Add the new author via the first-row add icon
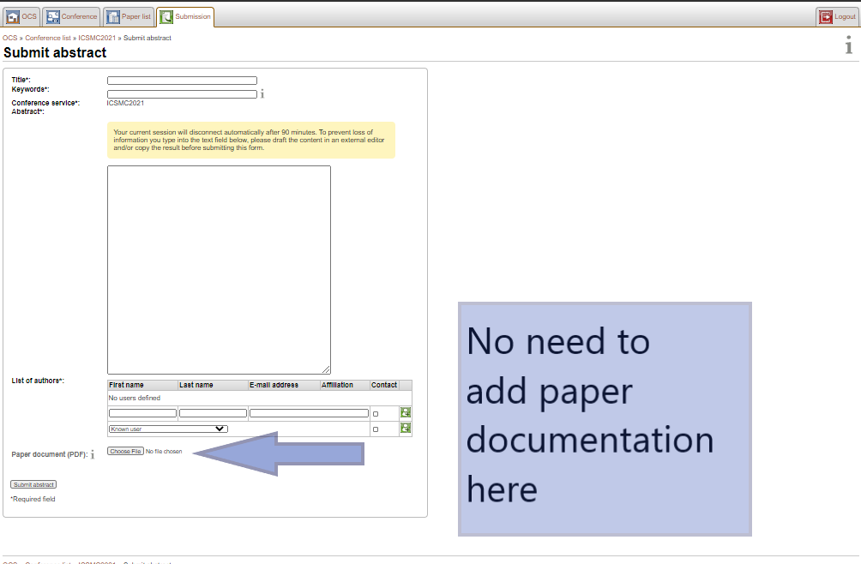Viewport: 861px width, 564px height. coord(405,413)
